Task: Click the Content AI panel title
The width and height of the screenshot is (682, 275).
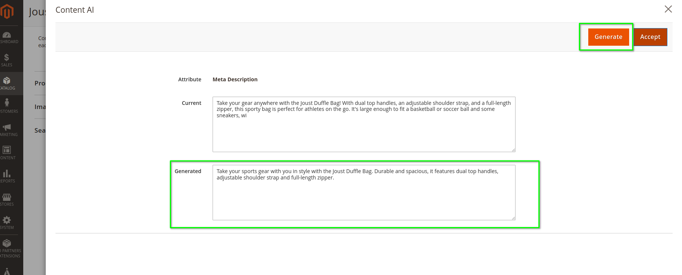Action: coord(75,10)
